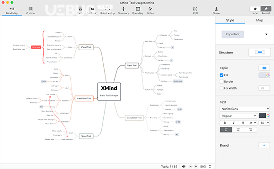Enable the Border checkbox

[221, 81]
